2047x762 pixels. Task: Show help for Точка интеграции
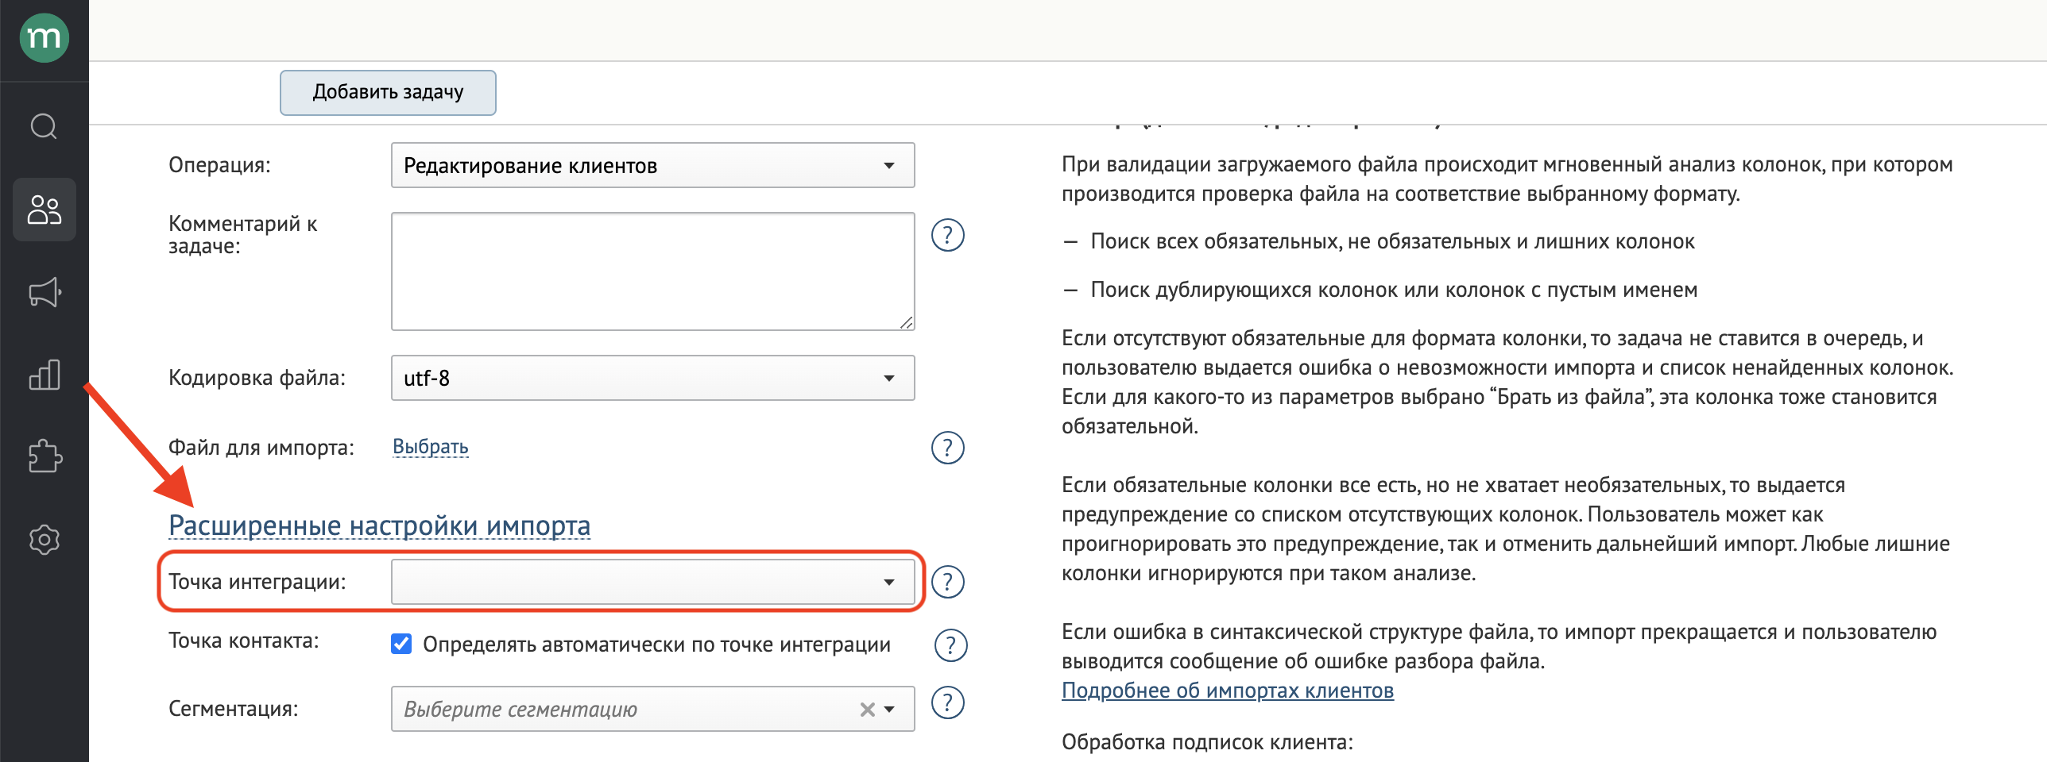pos(947,582)
